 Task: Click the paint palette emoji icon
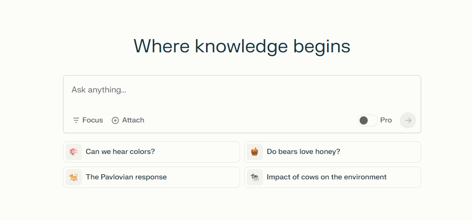[x=74, y=152]
